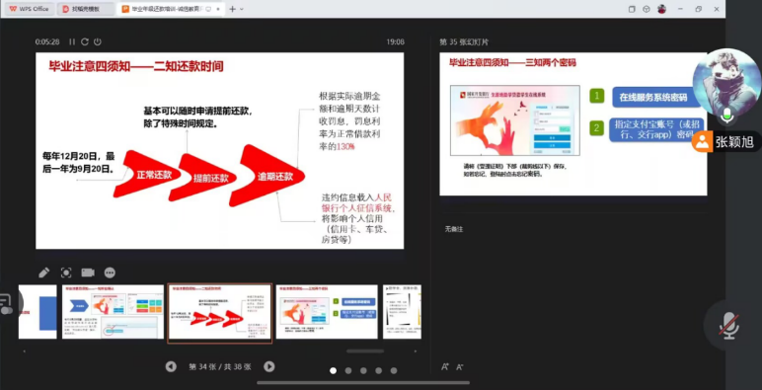Image resolution: width=762 pixels, height=390 pixels.
Task: Click the thumbnail strip horizontal scrollbar
Action: [x=365, y=351]
